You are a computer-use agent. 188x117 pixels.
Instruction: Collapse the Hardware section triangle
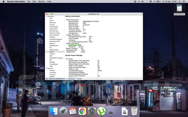[46, 16]
